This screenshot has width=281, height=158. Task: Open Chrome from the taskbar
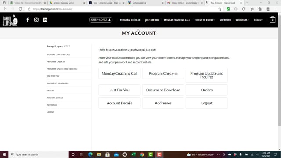(142, 154)
